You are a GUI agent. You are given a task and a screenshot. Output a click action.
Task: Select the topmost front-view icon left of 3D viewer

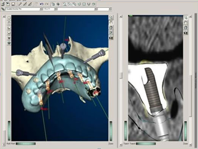pyautogui.click(x=9, y=18)
